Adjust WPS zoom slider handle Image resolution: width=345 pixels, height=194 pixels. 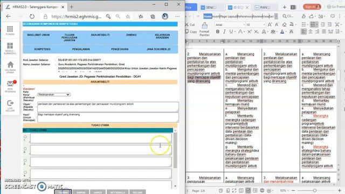(315, 190)
